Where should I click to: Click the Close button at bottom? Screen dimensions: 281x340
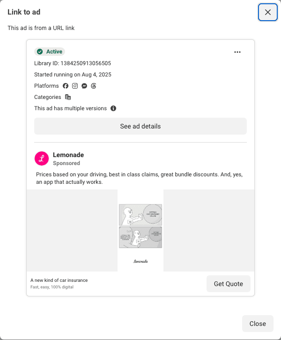[x=258, y=324]
